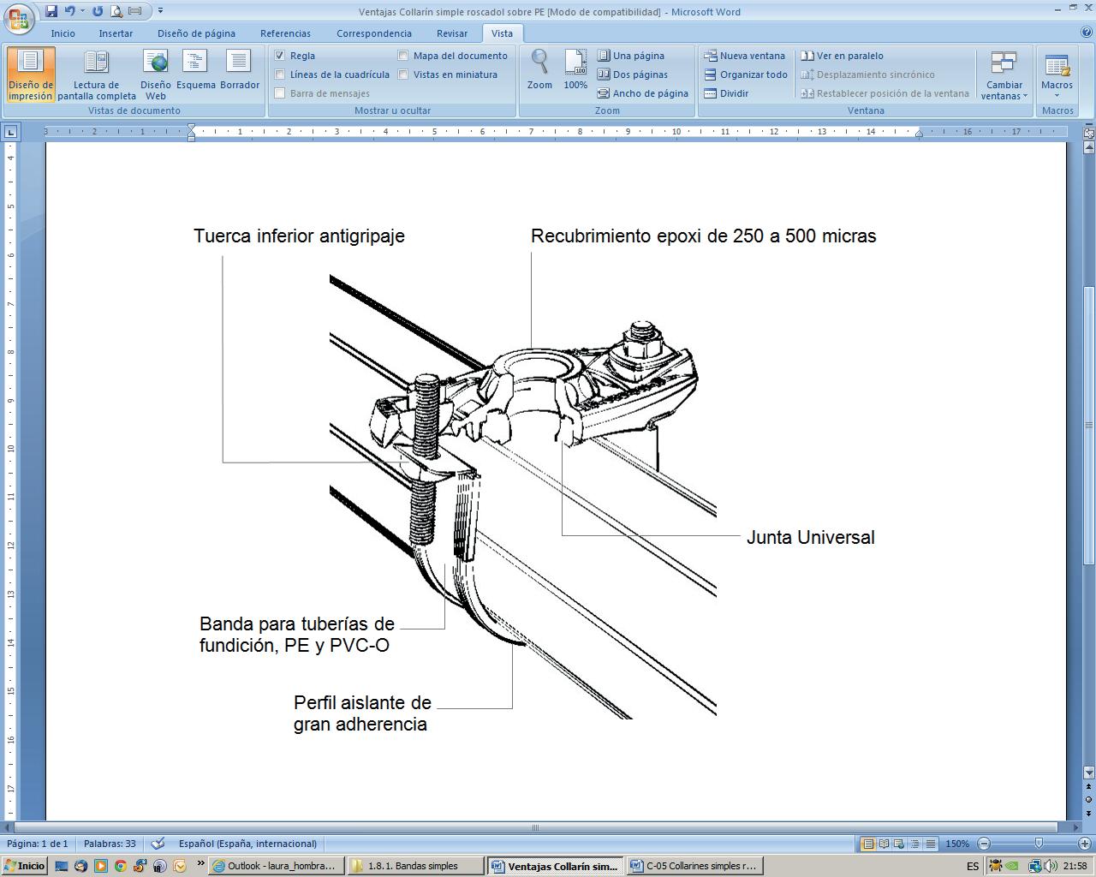Switch to 1.8.1. Bandas simples folder
Viewport: 1096px width, 877px height.
click(416, 866)
